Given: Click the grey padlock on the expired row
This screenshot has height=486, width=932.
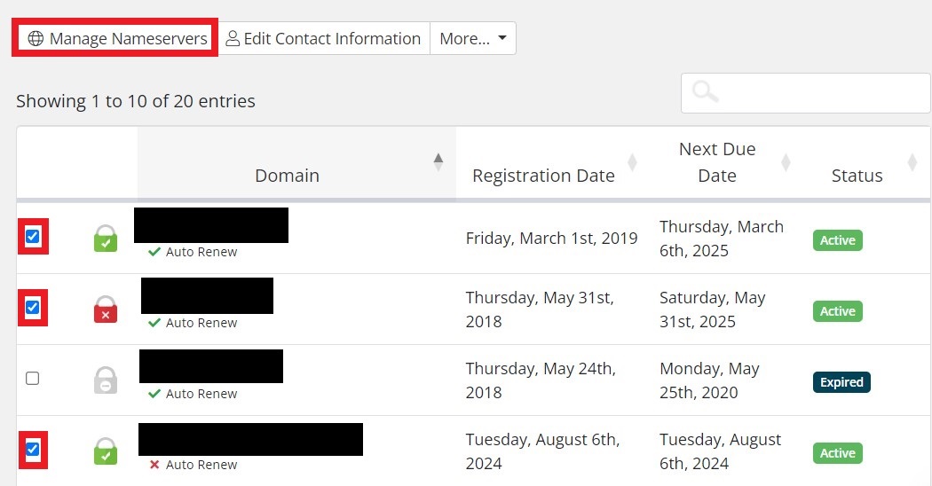Looking at the screenshot, I should [106, 380].
